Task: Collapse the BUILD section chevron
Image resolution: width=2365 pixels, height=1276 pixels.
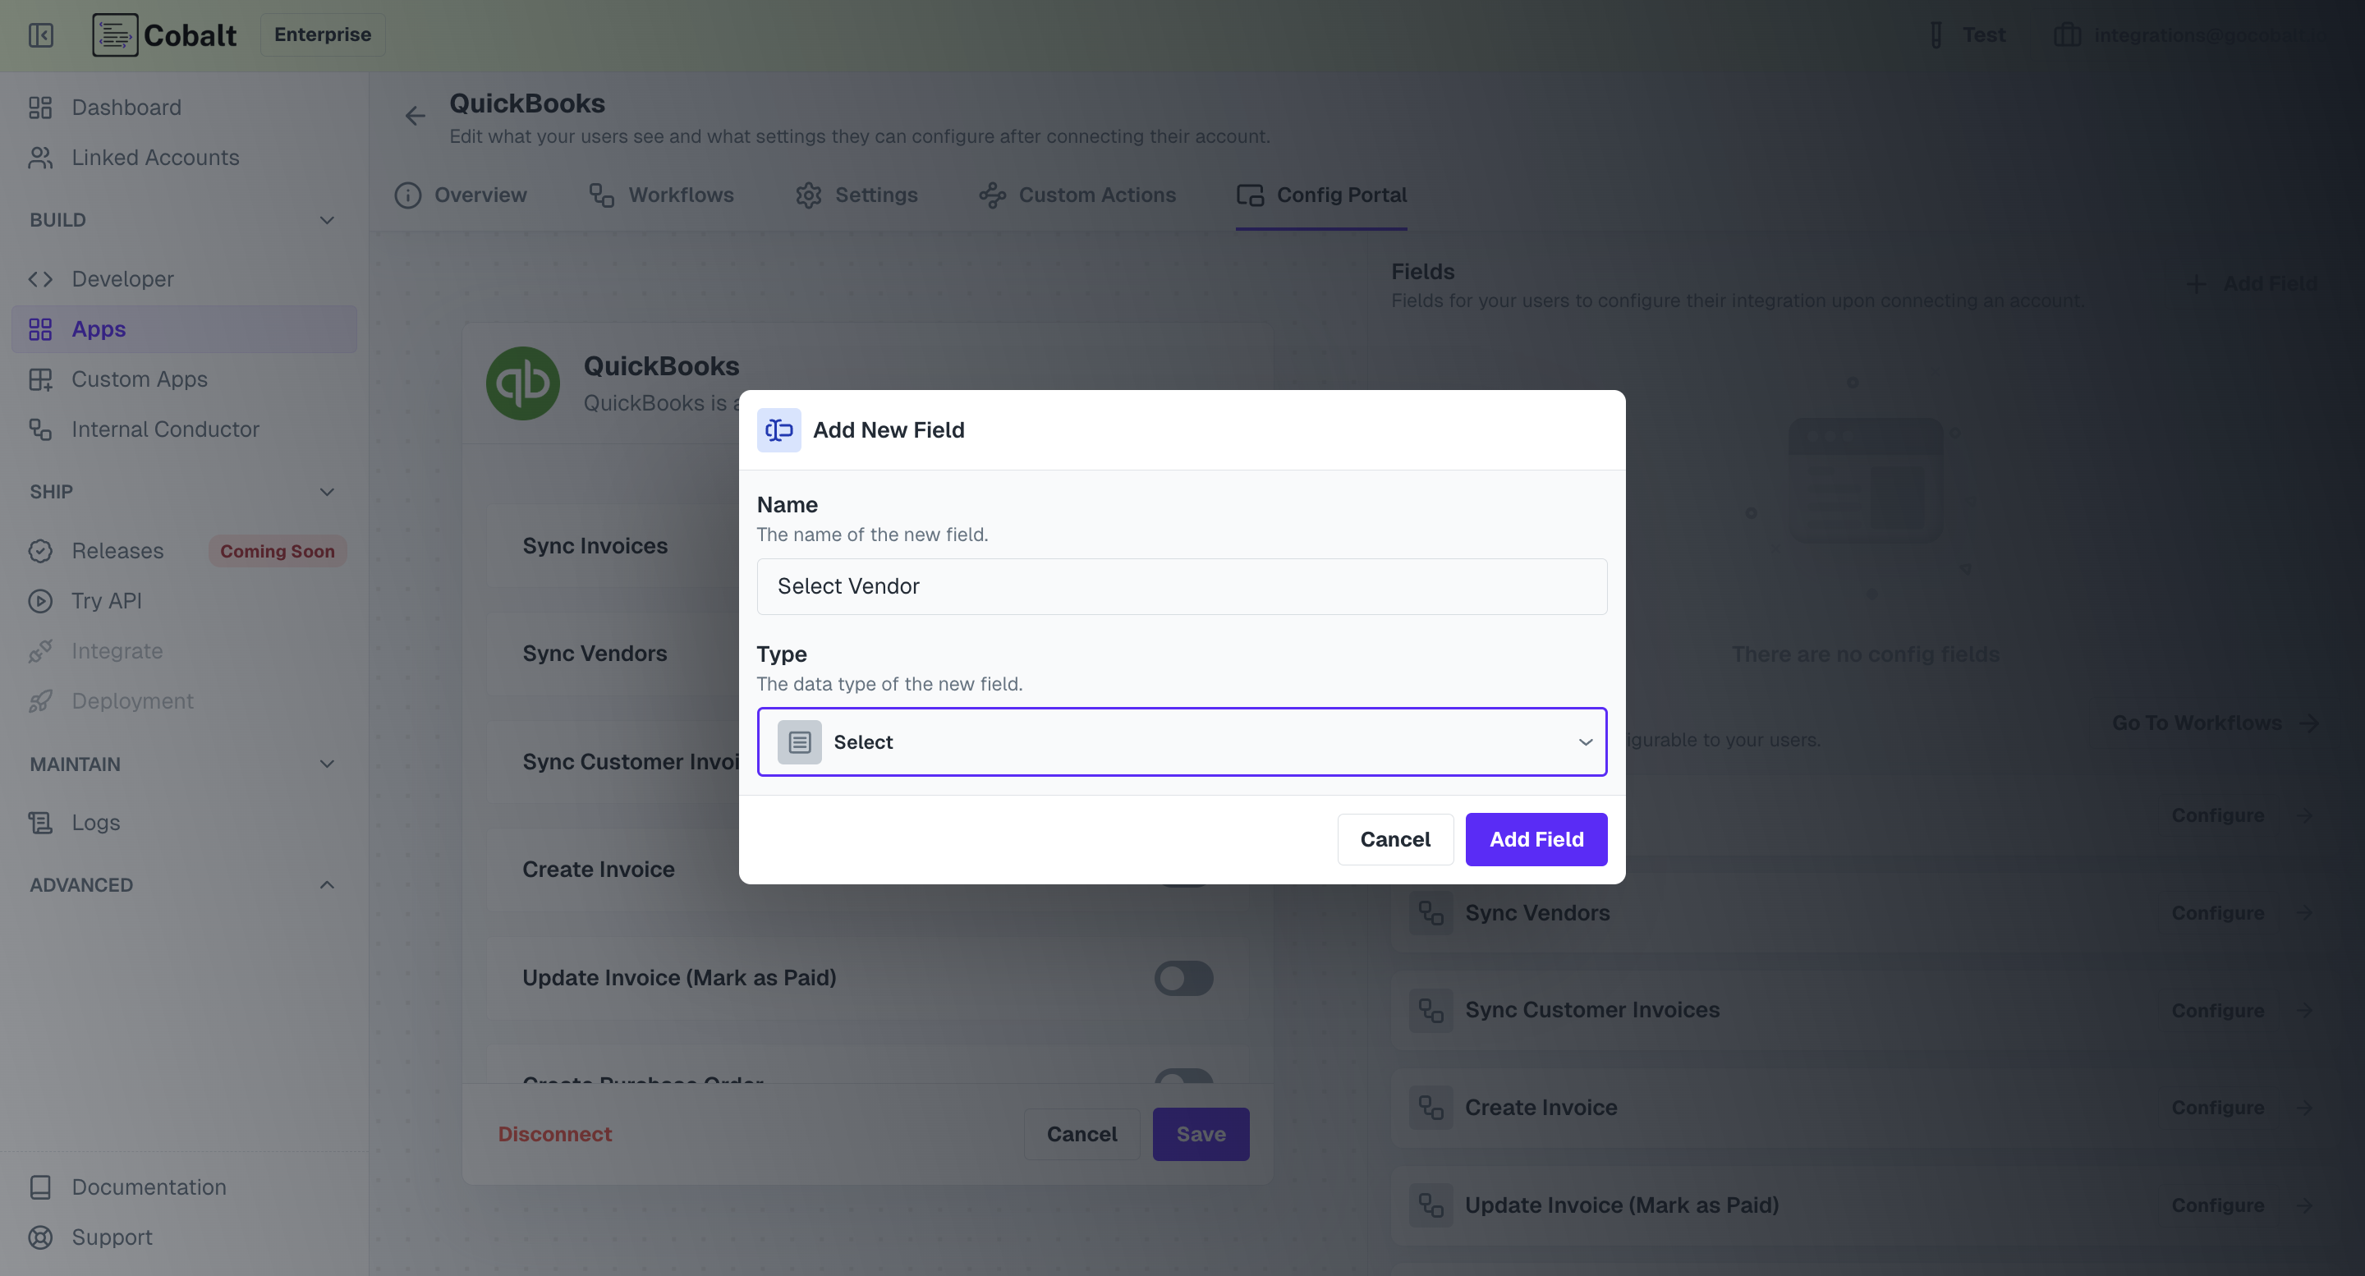Action: pos(327,220)
